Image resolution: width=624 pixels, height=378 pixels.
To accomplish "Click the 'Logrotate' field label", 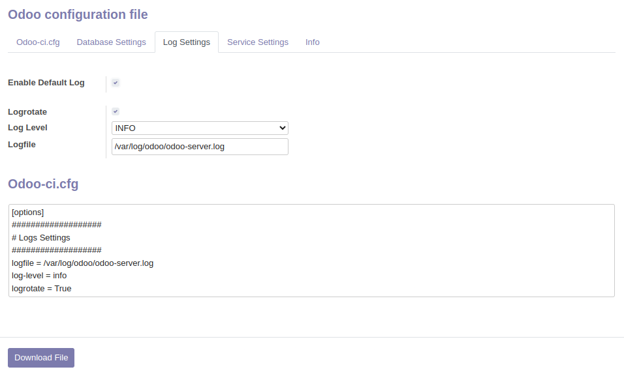I will click(27, 112).
